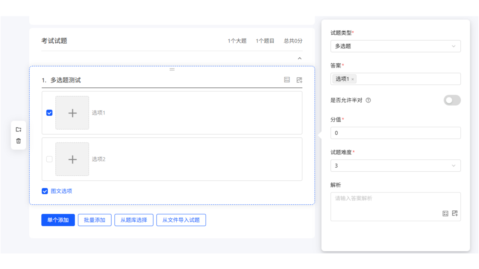This screenshot has height=269, width=479.
Task: Open the 试题难度 dropdown
Action: [395, 166]
